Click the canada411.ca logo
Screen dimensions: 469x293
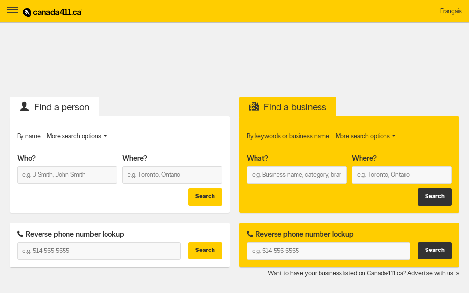click(x=52, y=12)
